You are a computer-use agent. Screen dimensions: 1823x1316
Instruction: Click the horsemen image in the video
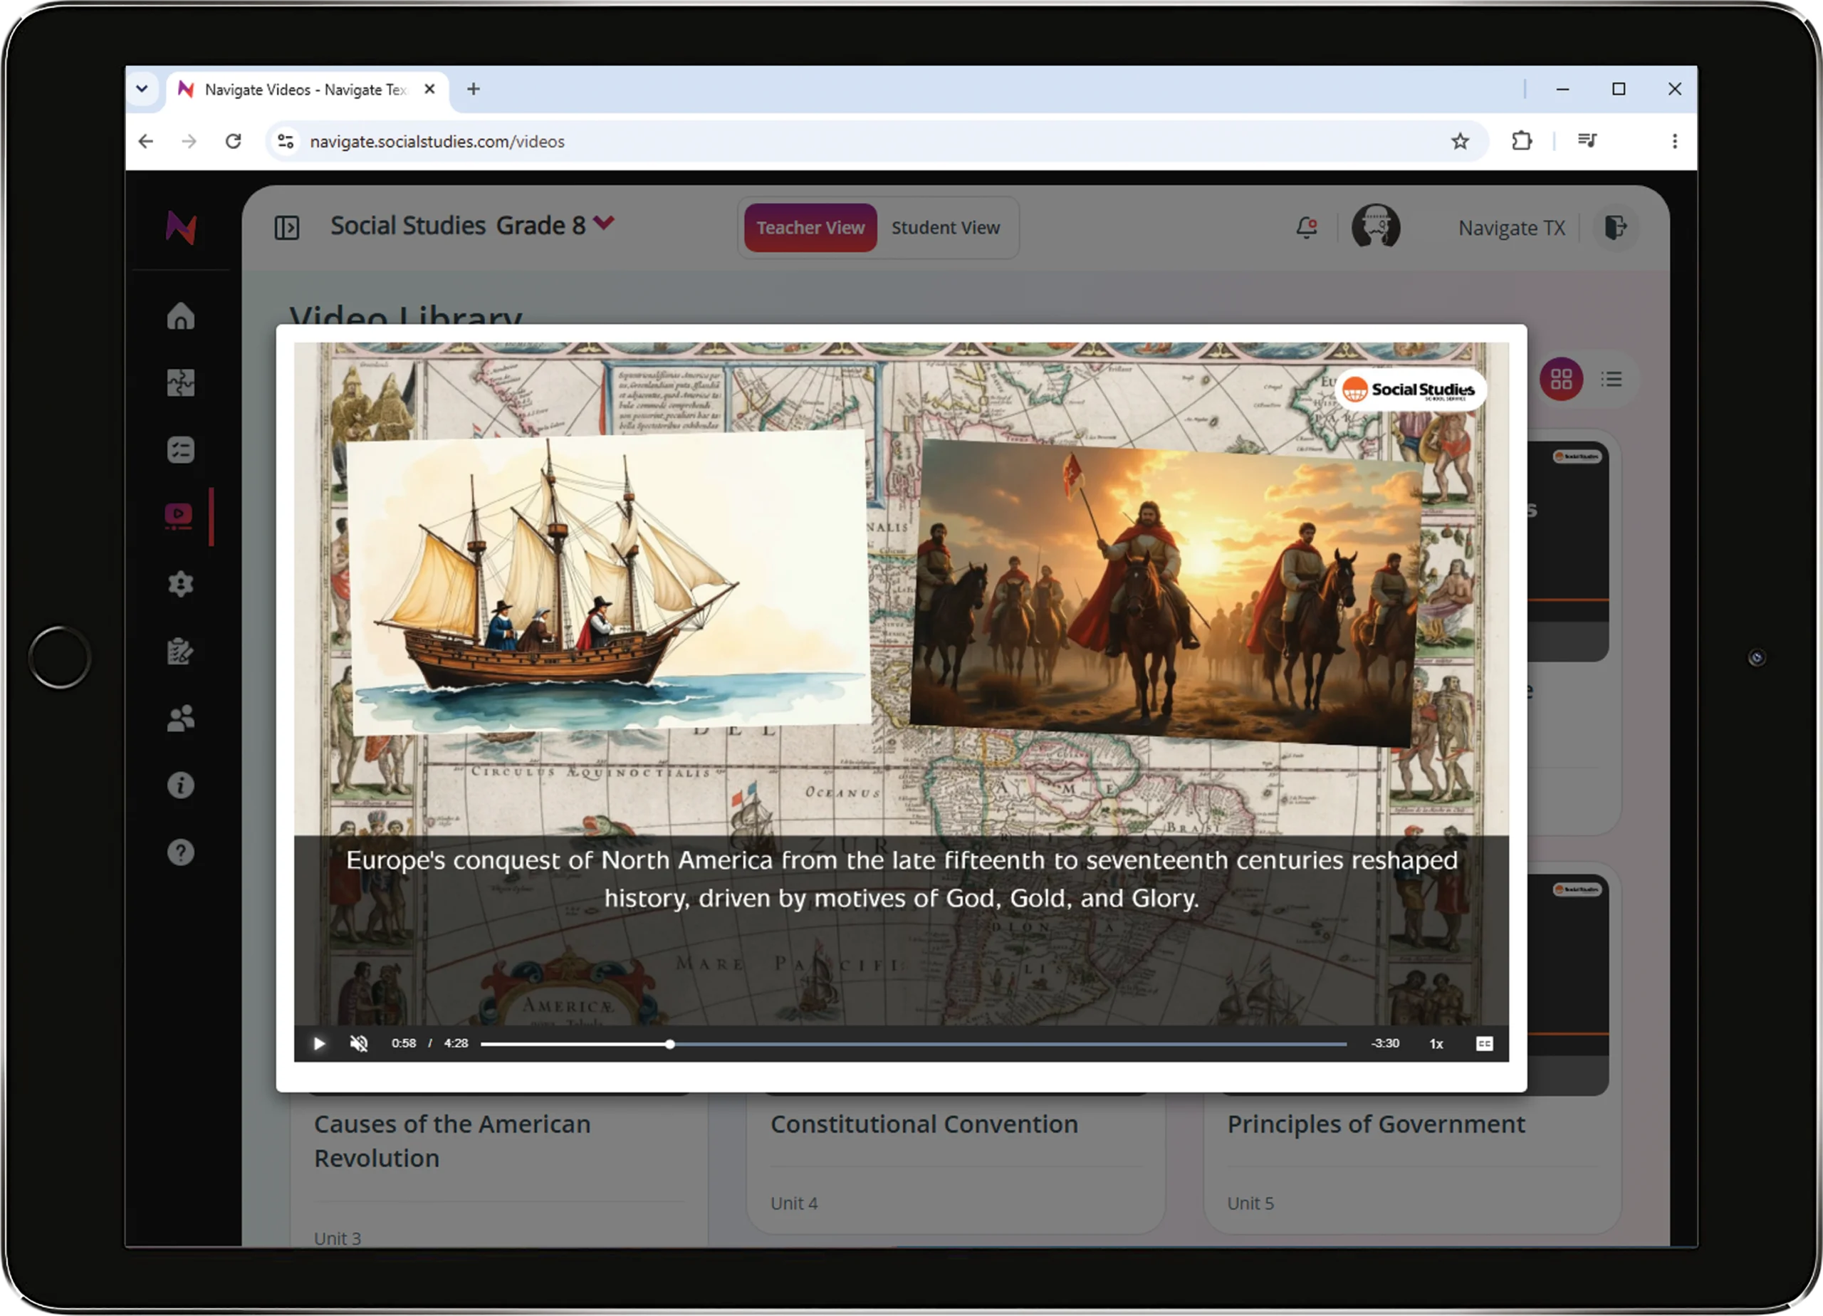(1166, 593)
